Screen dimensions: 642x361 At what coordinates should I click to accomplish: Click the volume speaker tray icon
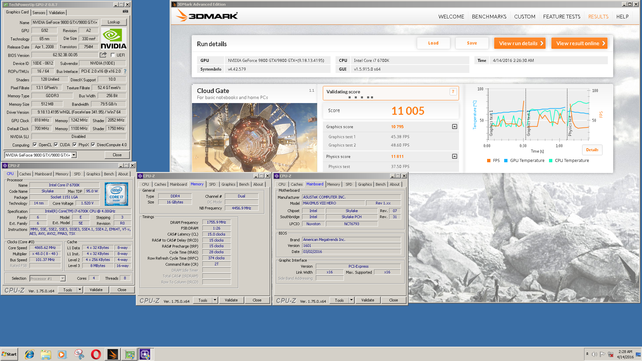pos(594,354)
